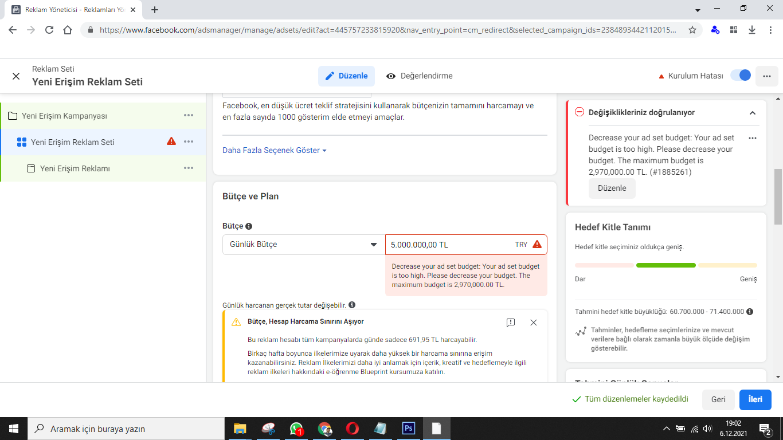783x440 pixels.
Task: Click the Düzenle button in error panel
Action: coord(612,188)
